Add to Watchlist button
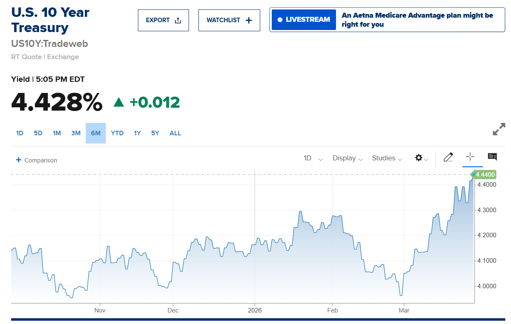Screen dimensions: 511x324 click(x=229, y=20)
